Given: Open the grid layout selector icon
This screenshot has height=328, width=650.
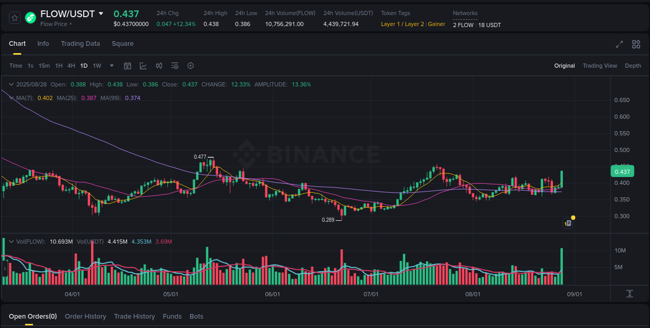Looking at the screenshot, I should [635, 45].
